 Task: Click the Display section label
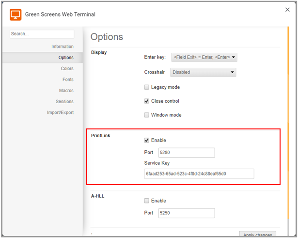(x=99, y=52)
